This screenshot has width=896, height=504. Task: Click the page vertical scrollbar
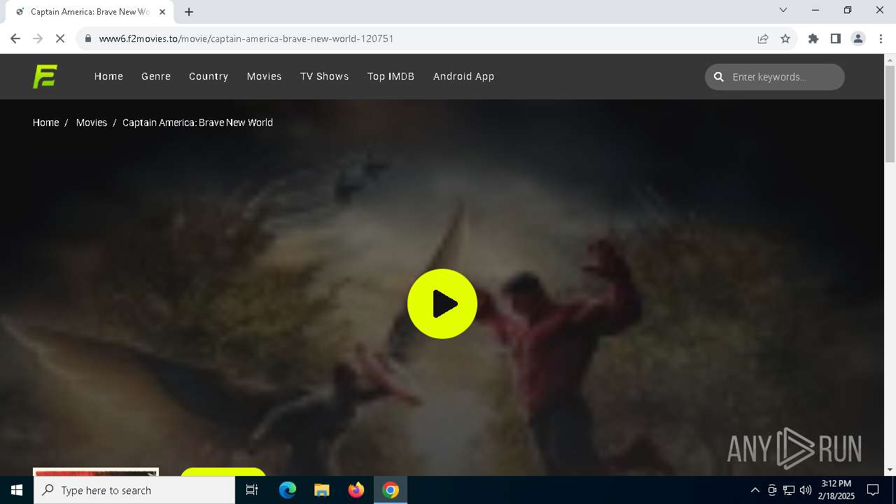(890, 114)
